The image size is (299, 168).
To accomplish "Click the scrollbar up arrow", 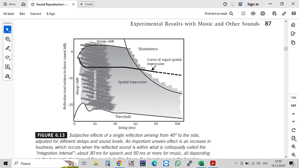I will click(286, 22).
